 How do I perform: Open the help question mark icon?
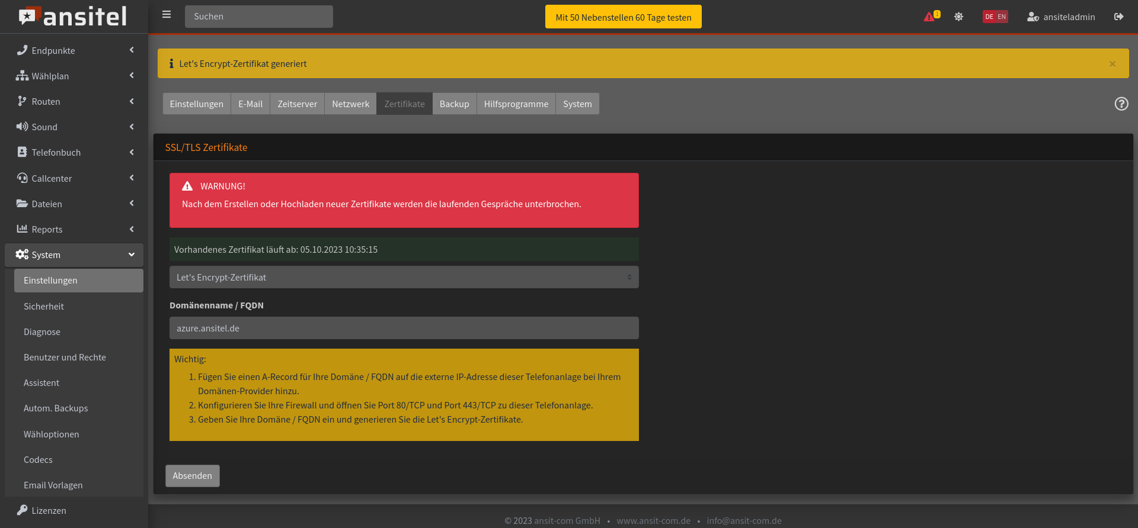[x=1121, y=104]
